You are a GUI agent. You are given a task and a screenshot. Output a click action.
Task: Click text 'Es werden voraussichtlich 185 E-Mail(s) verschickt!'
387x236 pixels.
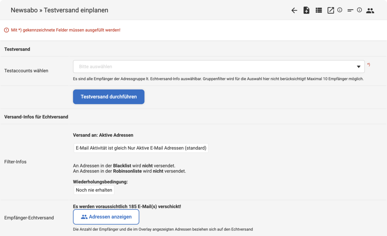pos(127,206)
